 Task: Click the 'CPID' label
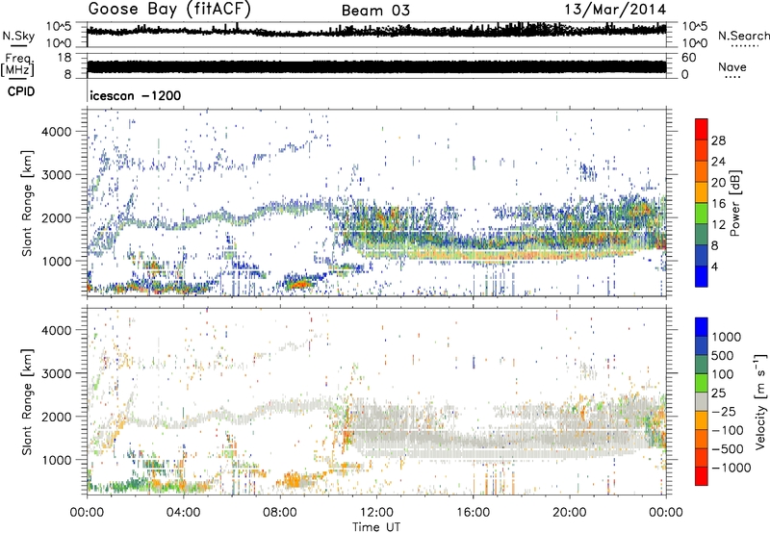(x=21, y=91)
